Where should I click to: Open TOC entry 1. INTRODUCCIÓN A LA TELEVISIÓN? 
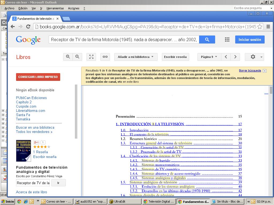tap(179, 124)
